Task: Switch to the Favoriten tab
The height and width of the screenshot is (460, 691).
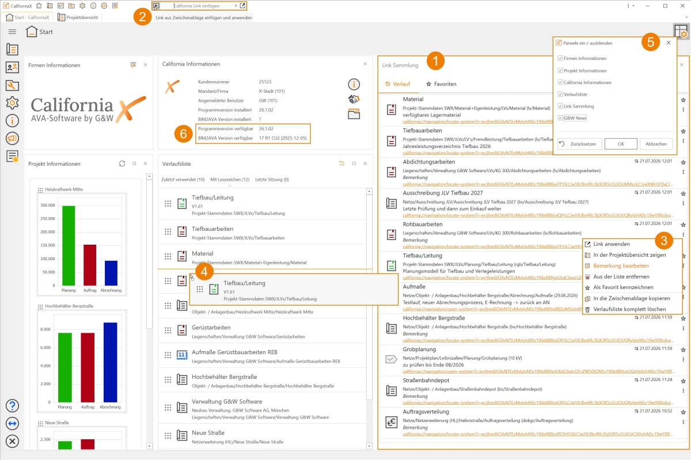Action: pos(441,84)
